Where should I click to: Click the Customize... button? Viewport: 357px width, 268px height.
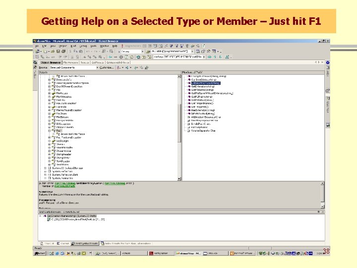107,67
